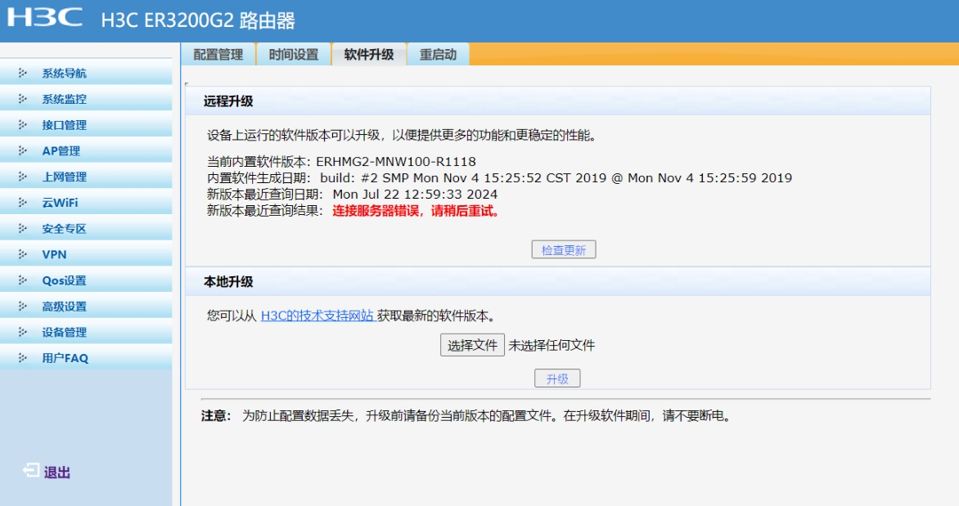The image size is (959, 506).
Task: Expand the 上网管理 menu
Action: 86,177
